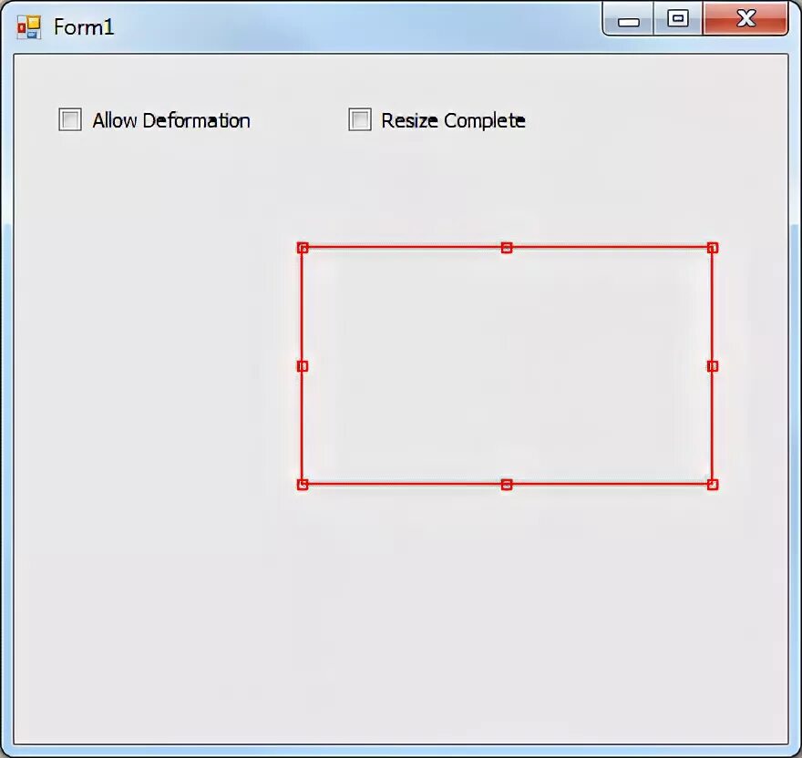Select the bottom-left resize handle of red rectangle
Image resolution: width=802 pixels, height=758 pixels.
[303, 485]
